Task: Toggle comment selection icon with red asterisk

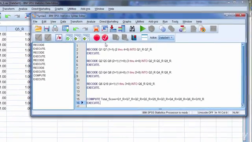Action: click(x=59, y=38)
